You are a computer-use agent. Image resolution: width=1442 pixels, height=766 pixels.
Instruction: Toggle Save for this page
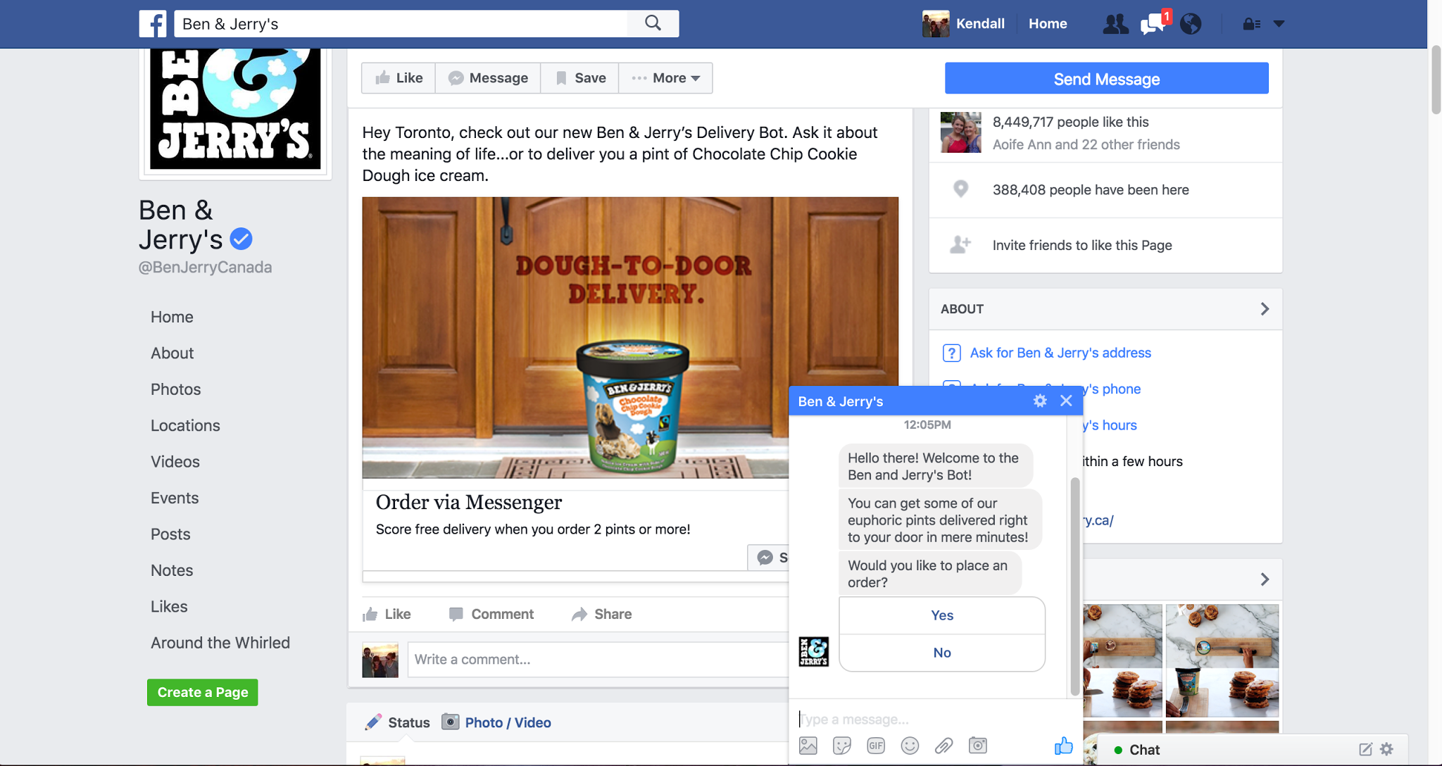580,78
